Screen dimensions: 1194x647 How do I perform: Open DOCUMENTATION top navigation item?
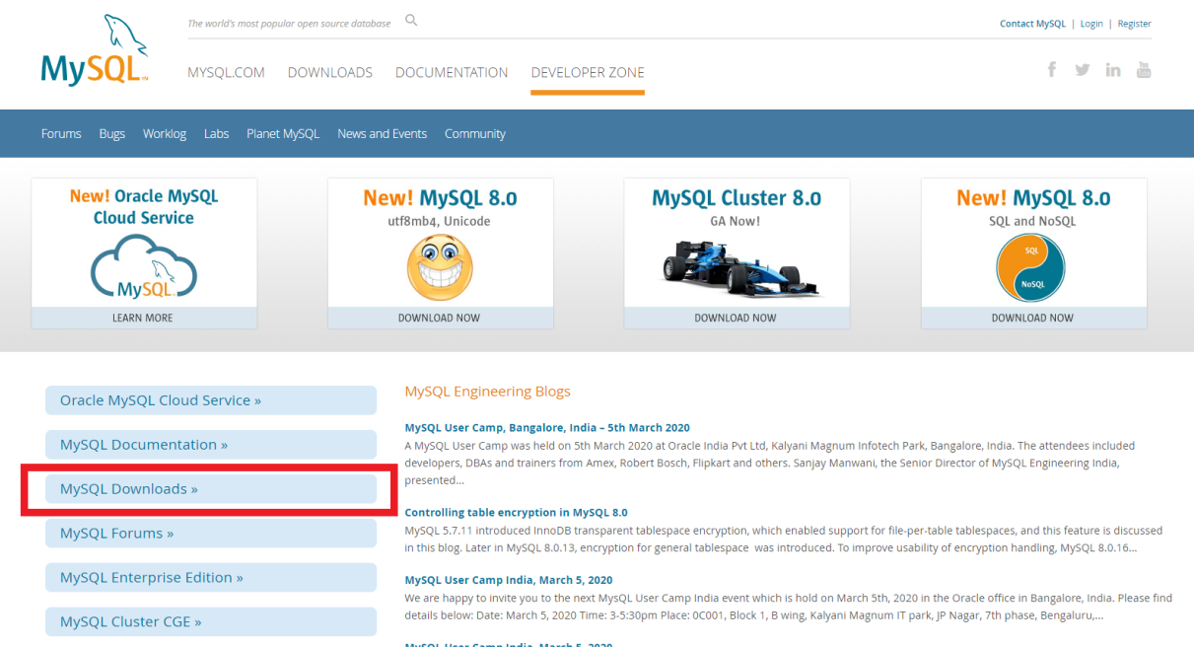click(452, 72)
